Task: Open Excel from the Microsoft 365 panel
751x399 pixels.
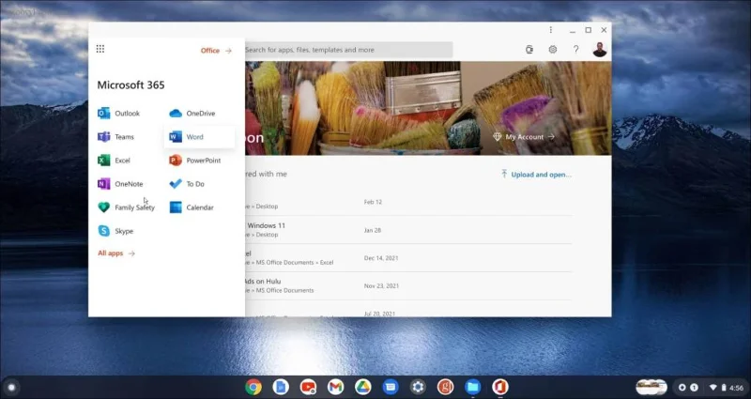Action: [x=114, y=161]
